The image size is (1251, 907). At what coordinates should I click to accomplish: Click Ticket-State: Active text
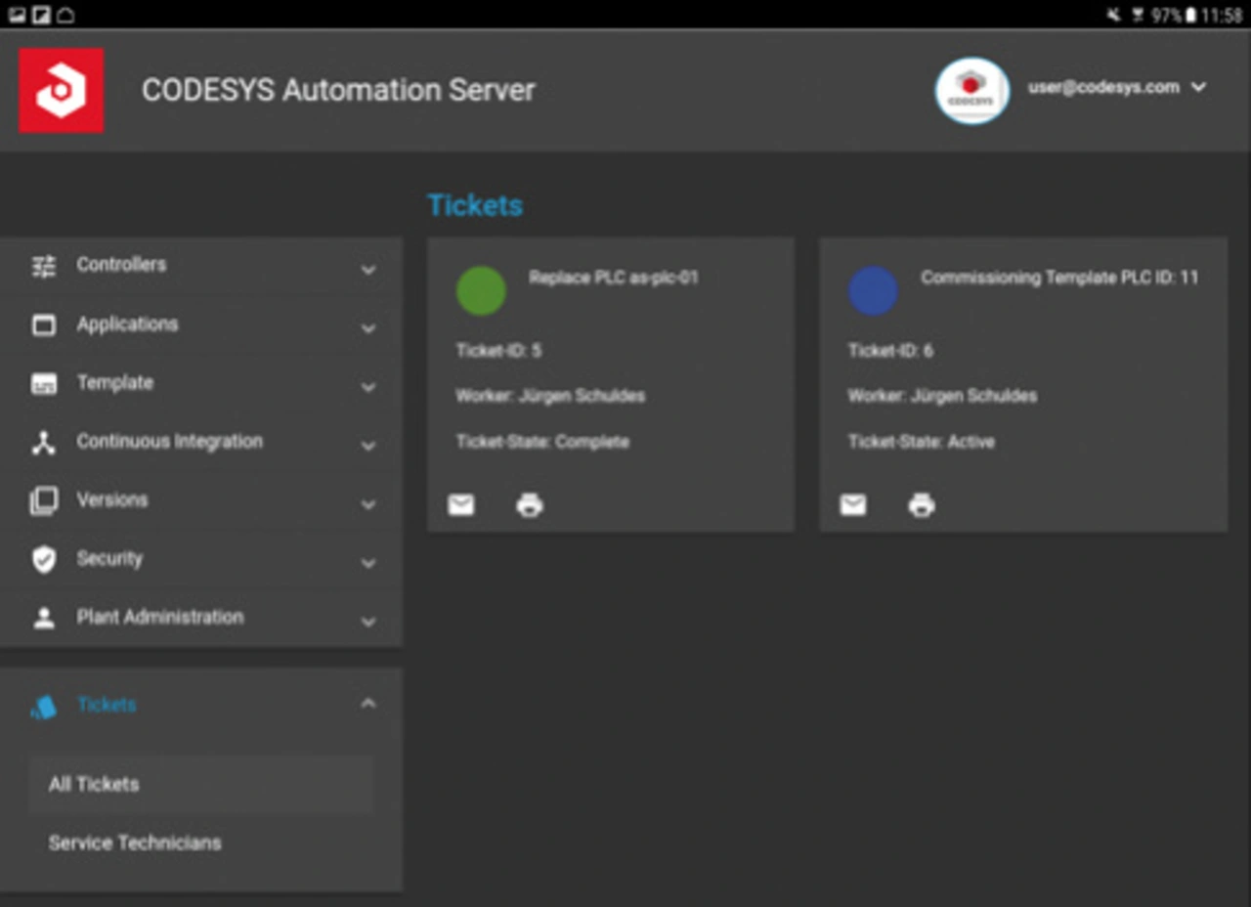click(922, 442)
